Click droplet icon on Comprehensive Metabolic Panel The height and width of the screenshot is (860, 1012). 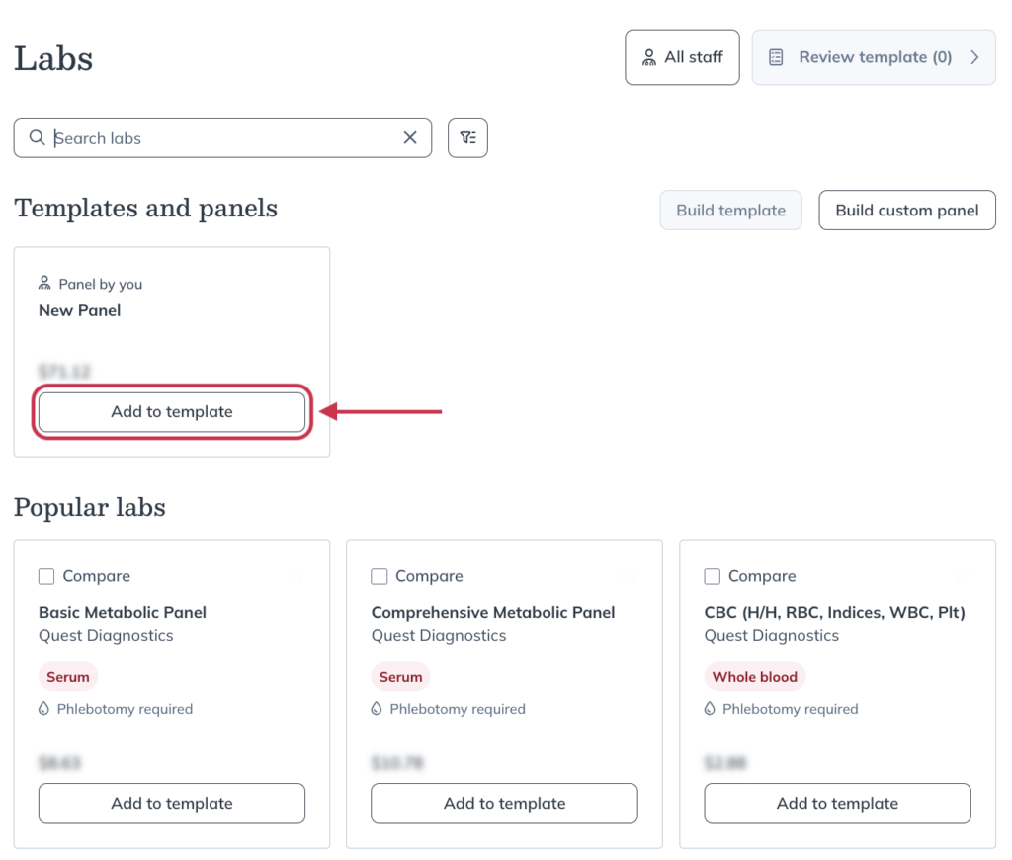[x=377, y=709]
